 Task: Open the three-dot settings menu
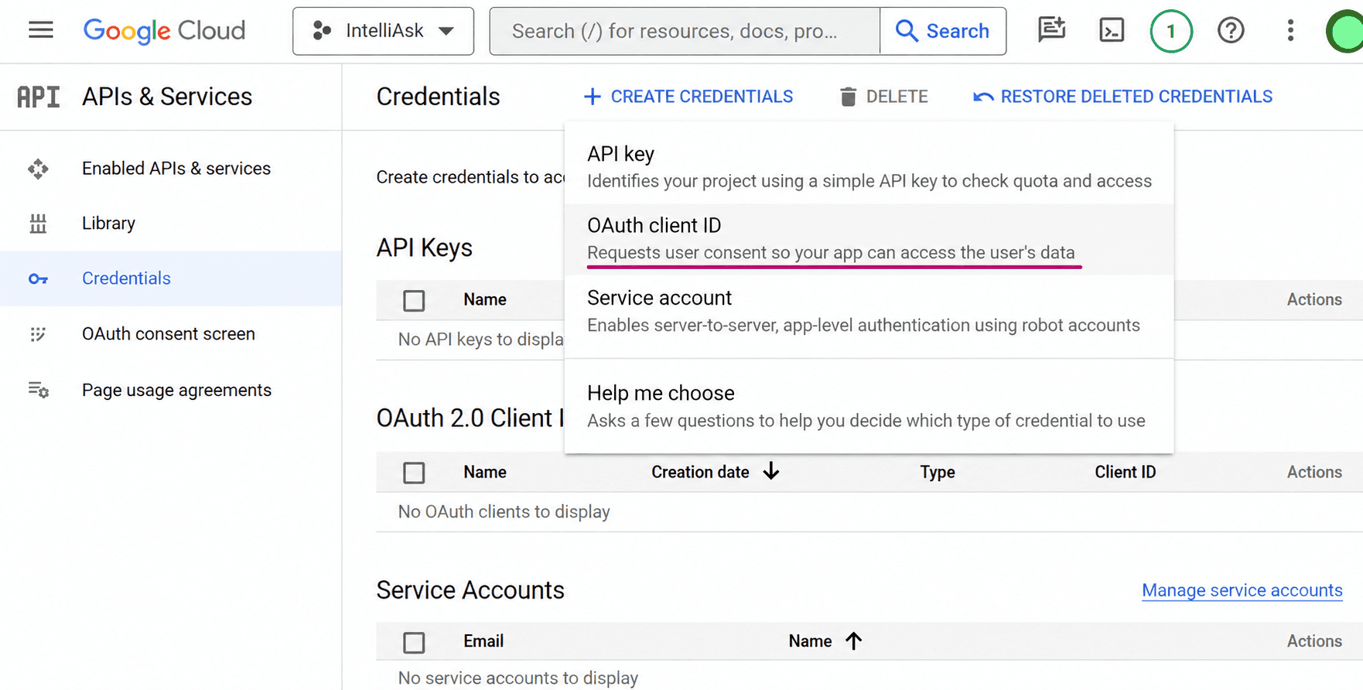[1290, 30]
